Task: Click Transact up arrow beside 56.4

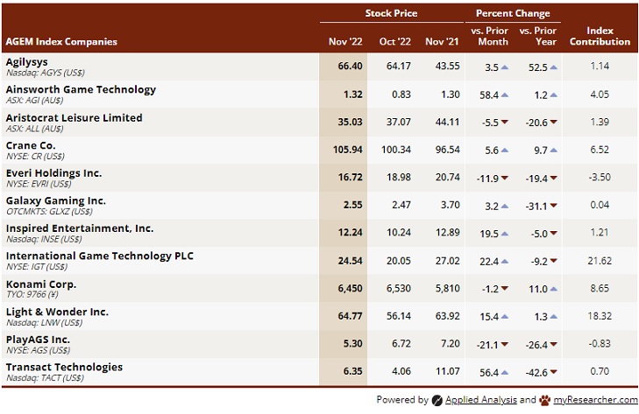Action: [x=505, y=372]
